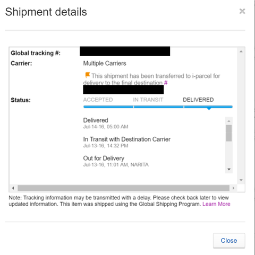Open the Learn More link
The width and height of the screenshot is (255, 255).
coord(216,204)
